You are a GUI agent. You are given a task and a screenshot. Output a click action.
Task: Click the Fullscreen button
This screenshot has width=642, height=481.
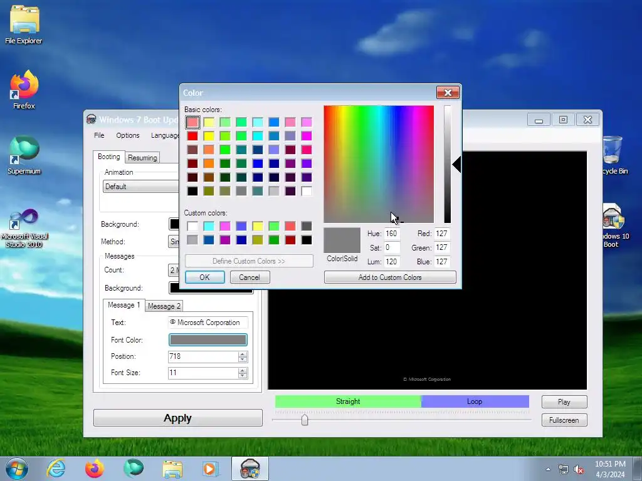click(564, 420)
